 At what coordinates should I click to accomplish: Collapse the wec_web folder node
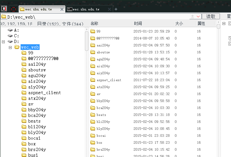(10, 47)
